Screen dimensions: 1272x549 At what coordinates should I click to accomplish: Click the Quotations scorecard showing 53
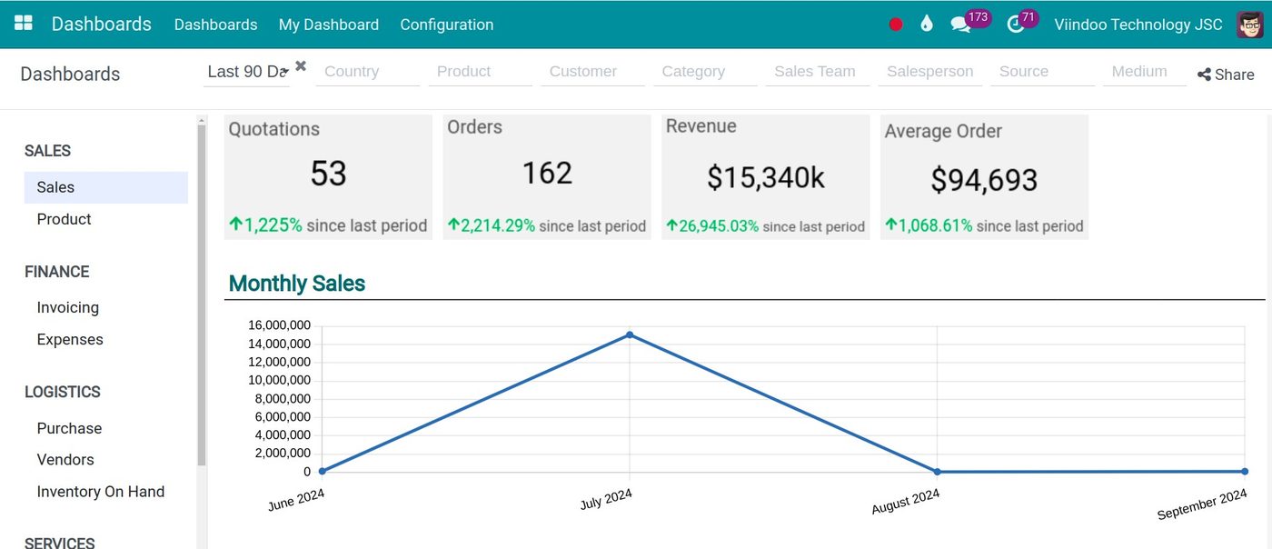(x=328, y=177)
